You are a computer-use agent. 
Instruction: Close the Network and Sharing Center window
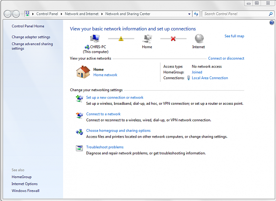click(x=268, y=3)
